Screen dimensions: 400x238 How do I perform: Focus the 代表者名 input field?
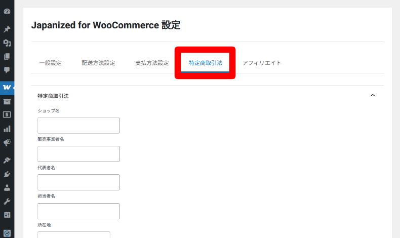[78, 182]
